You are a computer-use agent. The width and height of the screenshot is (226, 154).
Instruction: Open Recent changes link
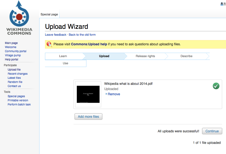tap(18, 74)
